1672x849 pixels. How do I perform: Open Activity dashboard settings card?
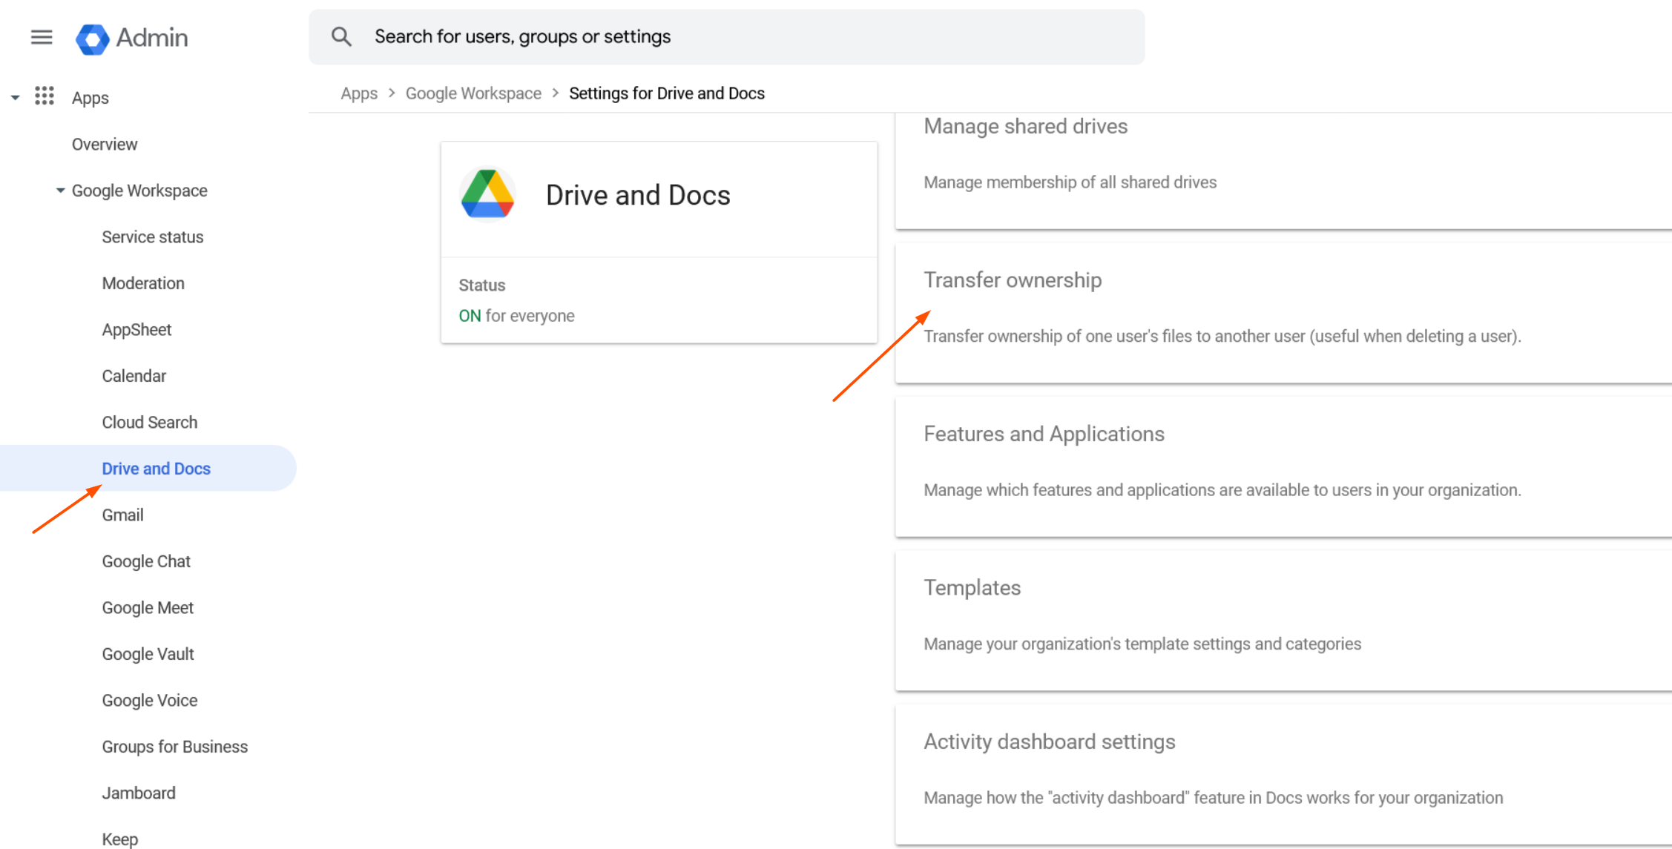tap(1283, 774)
